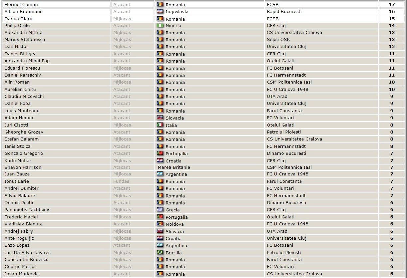Viewport: 407px width, 278px height.
Task: Click player name Alexandru Mihai Pop
Action: click(27, 61)
